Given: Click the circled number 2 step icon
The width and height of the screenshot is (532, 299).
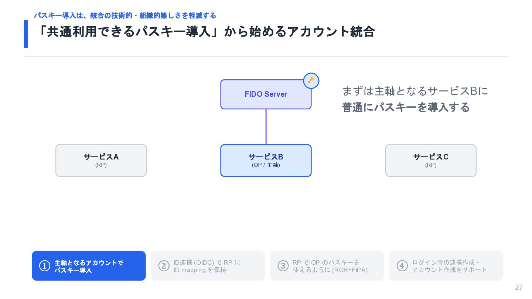Looking at the screenshot, I should (x=164, y=266).
